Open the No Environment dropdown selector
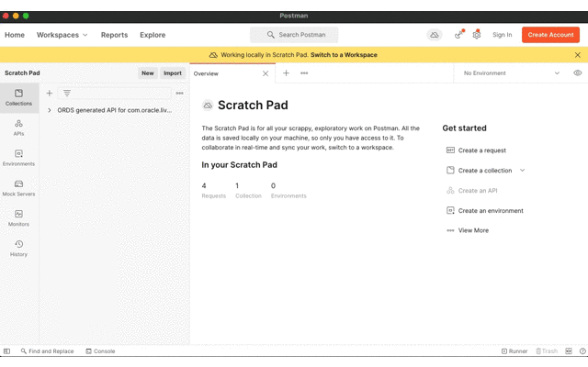This screenshot has width=588, height=367. 511,73
